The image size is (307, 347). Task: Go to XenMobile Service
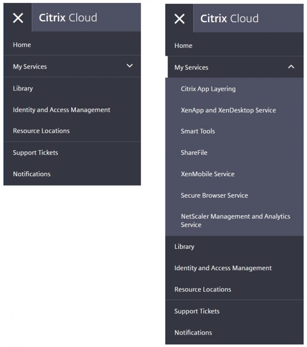pos(208,174)
